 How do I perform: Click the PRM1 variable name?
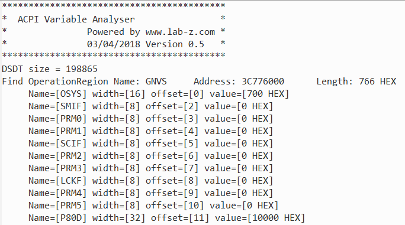(x=70, y=131)
